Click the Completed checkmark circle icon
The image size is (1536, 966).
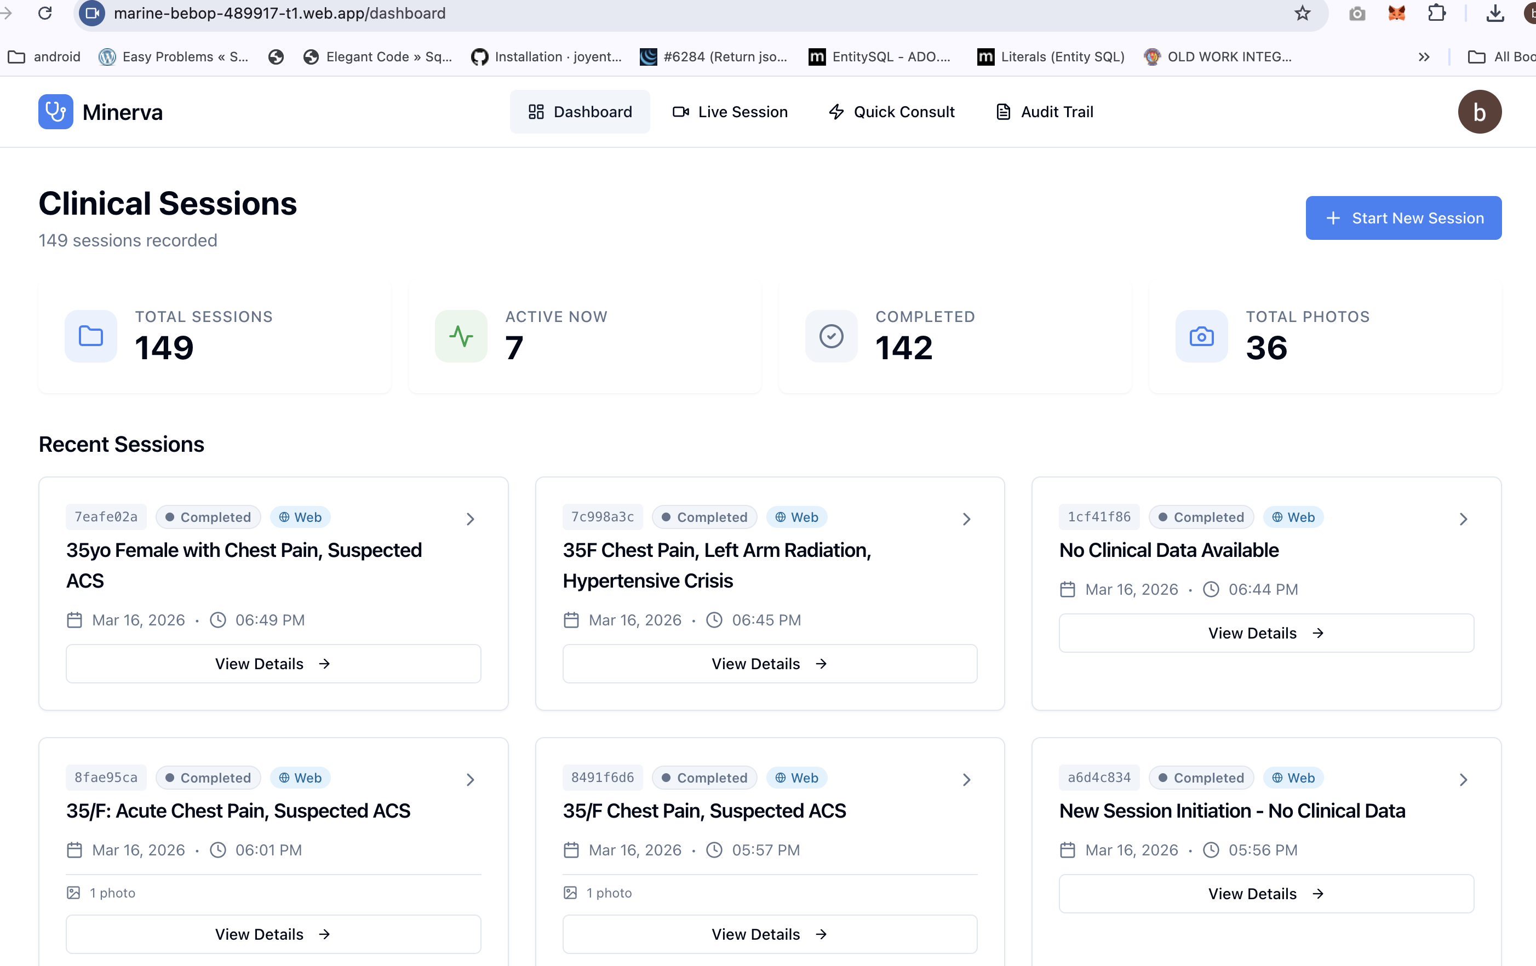[830, 336]
